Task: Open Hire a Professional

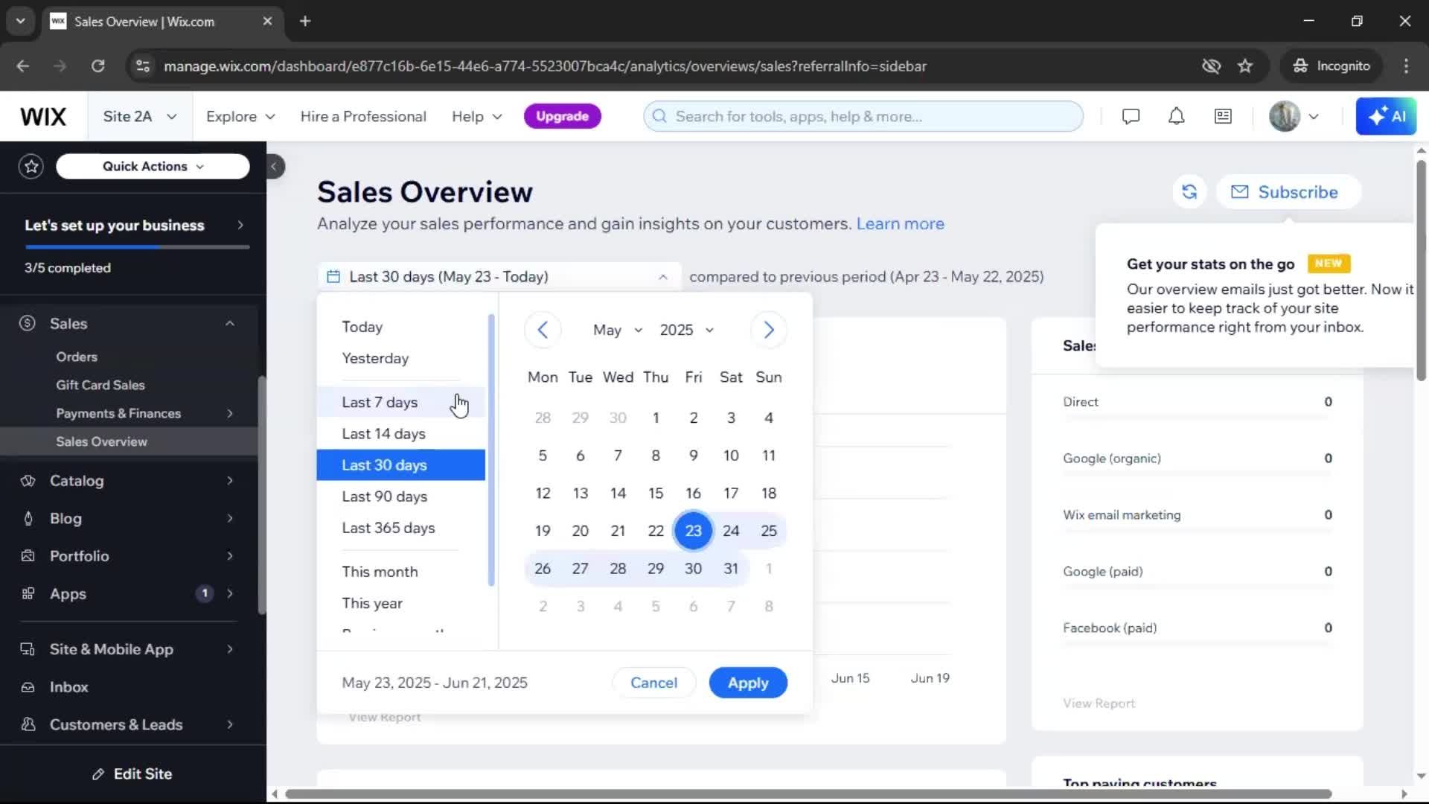Action: pos(363,116)
